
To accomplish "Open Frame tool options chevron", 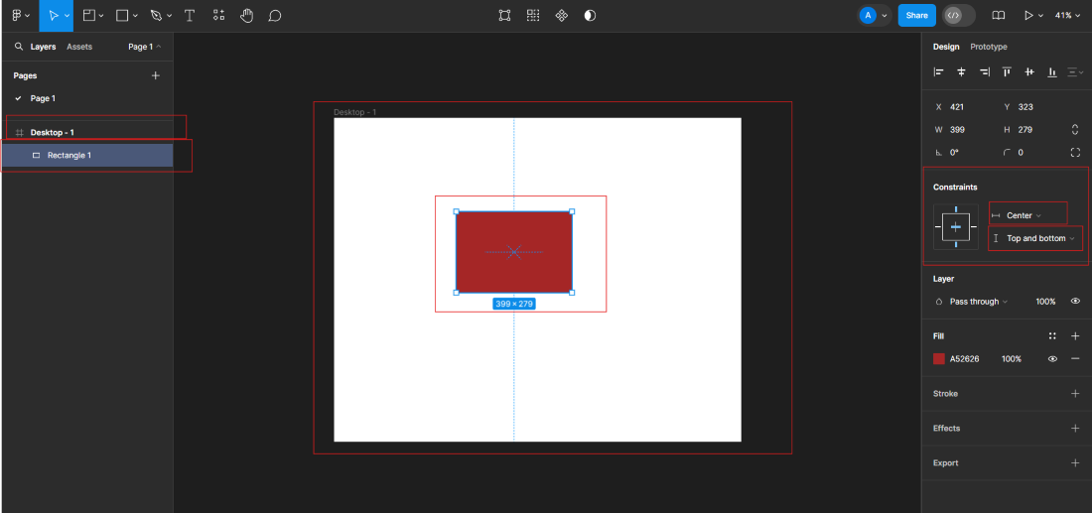I will click(101, 16).
